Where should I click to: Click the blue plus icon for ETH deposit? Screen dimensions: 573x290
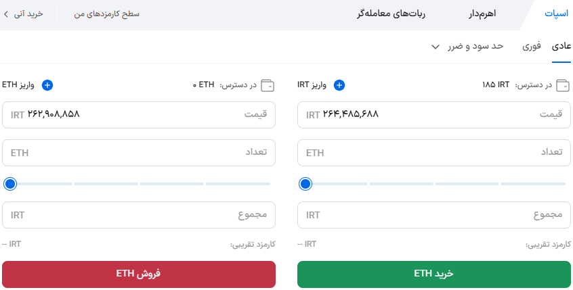pos(47,85)
